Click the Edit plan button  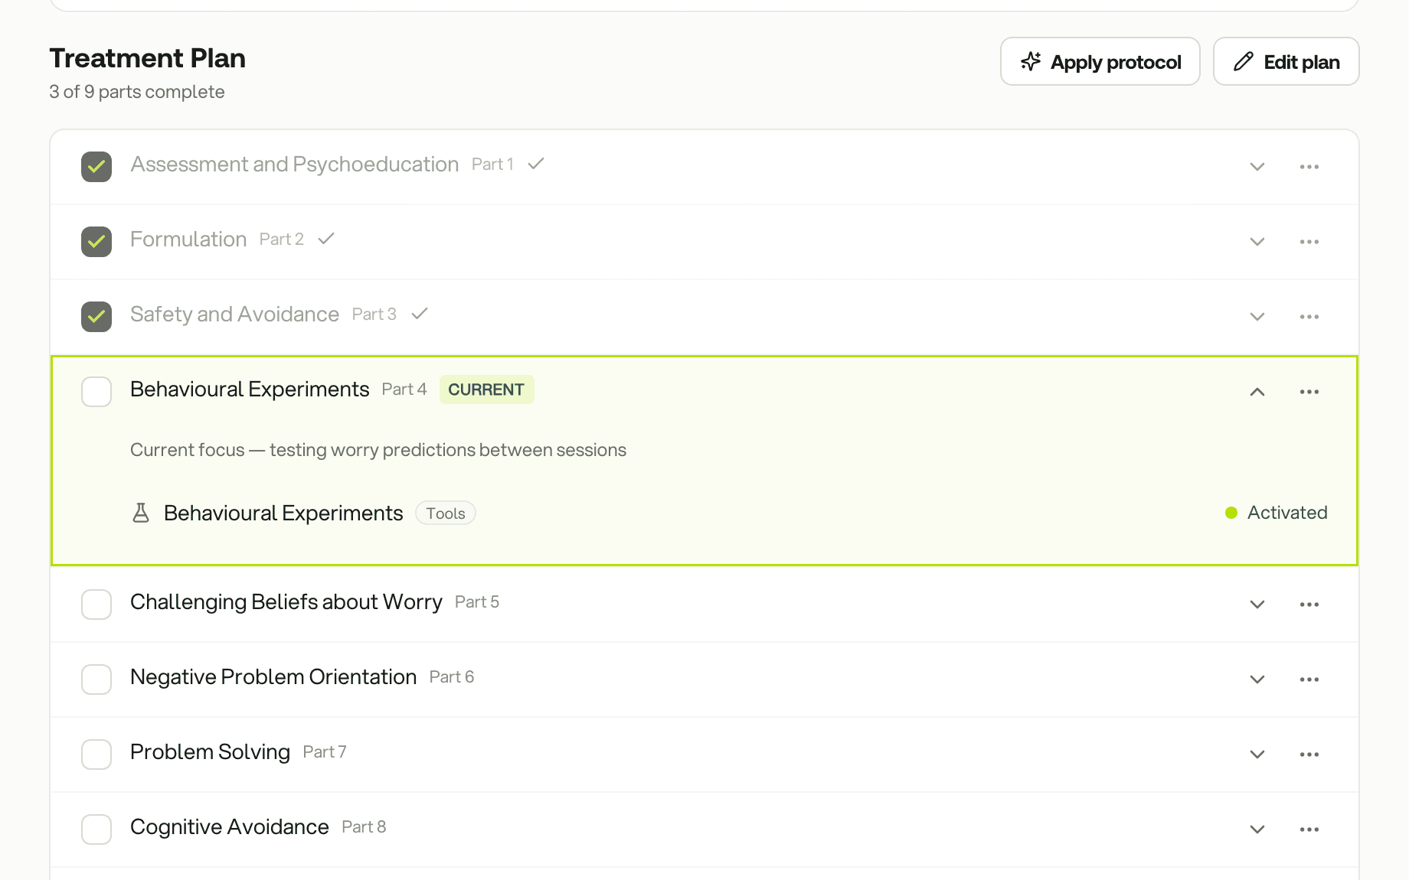[x=1286, y=61]
